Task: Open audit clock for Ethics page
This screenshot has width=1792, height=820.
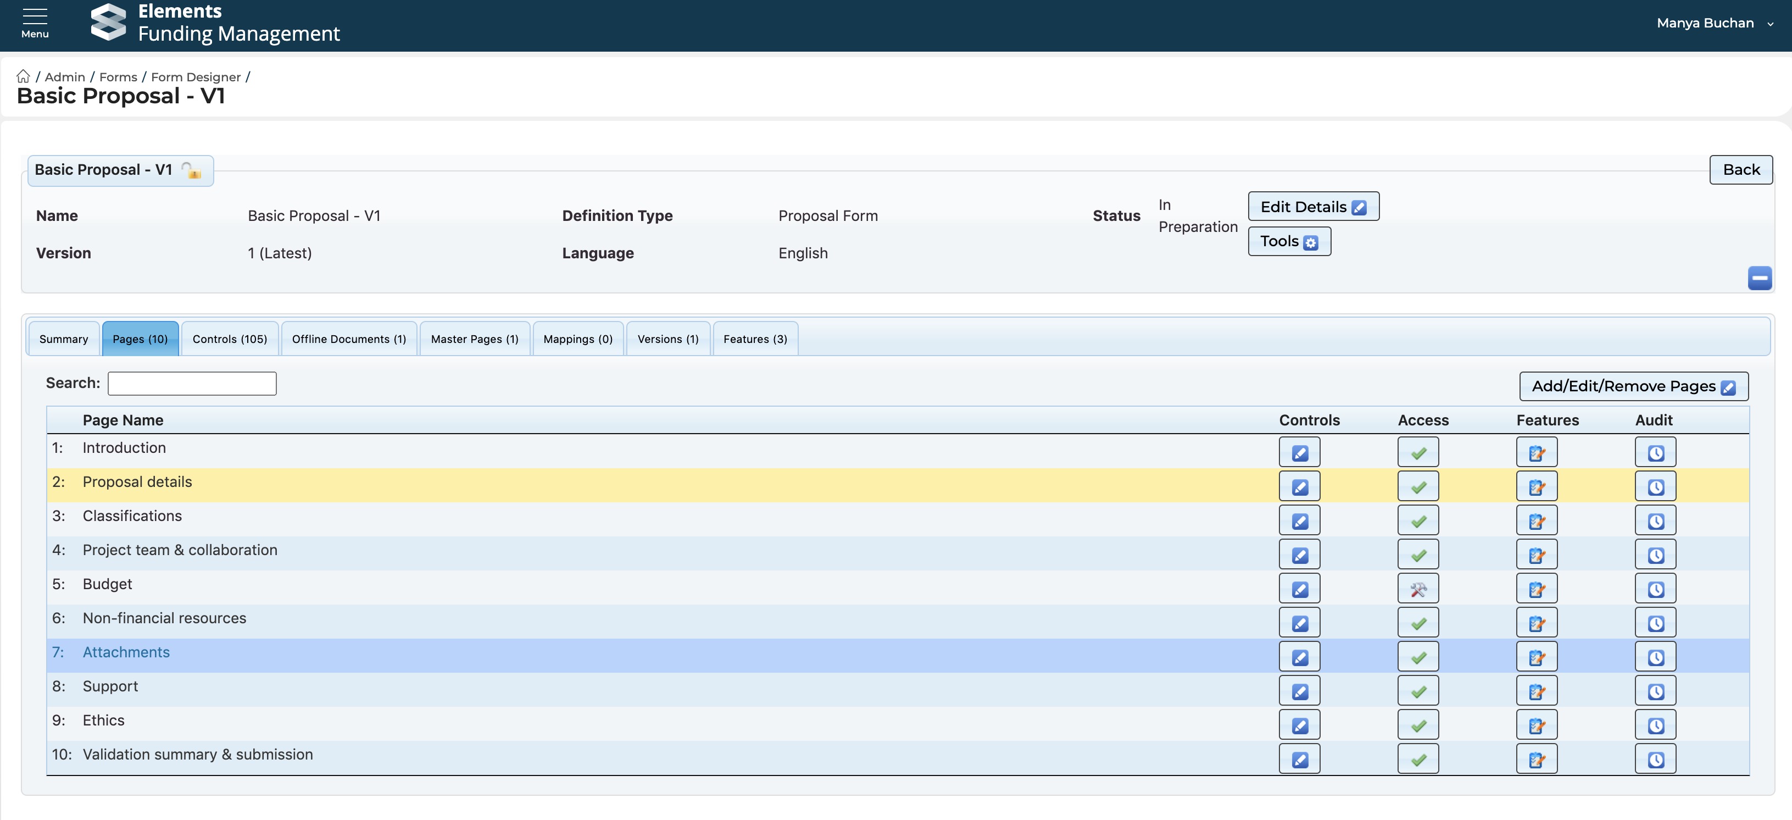Action: tap(1655, 725)
